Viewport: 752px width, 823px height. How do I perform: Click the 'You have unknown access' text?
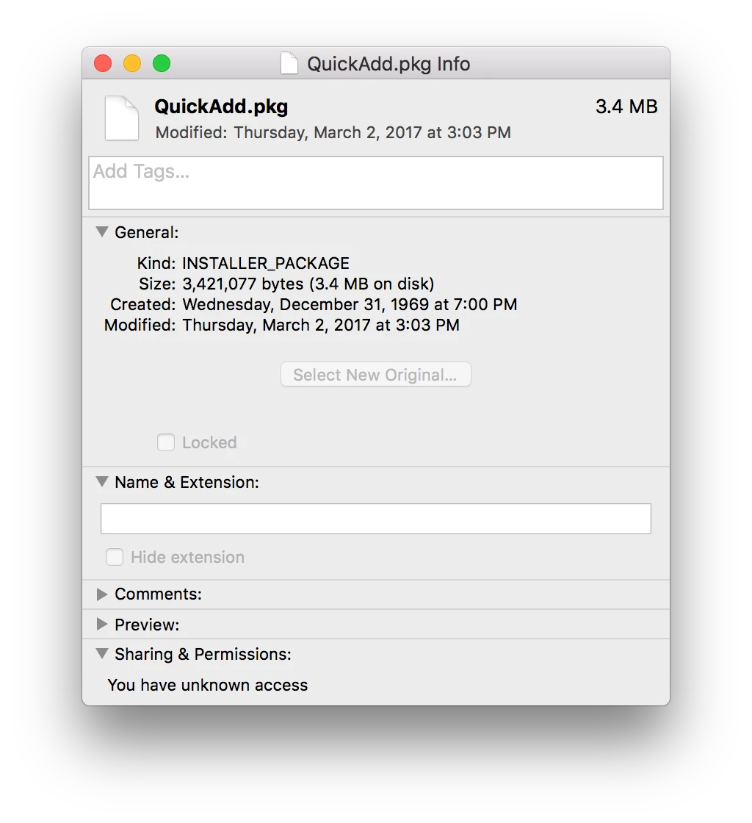208,685
